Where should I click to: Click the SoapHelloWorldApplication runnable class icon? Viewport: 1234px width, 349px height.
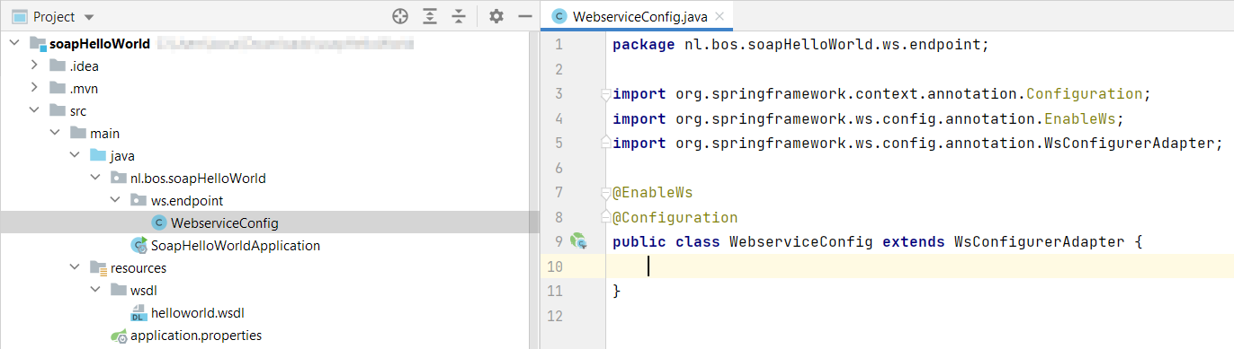139,245
